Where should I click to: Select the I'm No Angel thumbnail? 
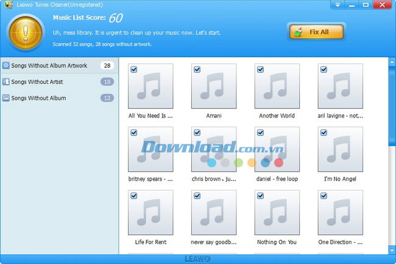tap(340, 149)
